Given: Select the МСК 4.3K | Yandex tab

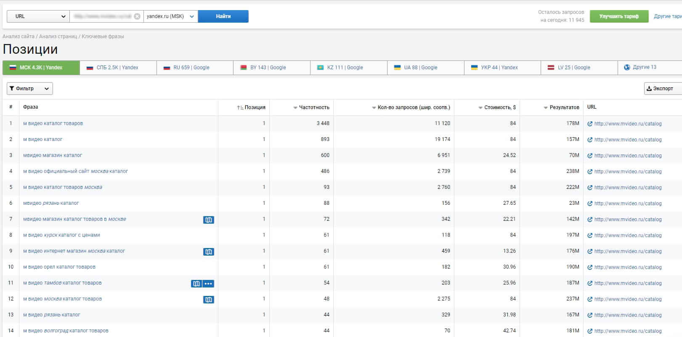Looking at the screenshot, I should pyautogui.click(x=41, y=68).
